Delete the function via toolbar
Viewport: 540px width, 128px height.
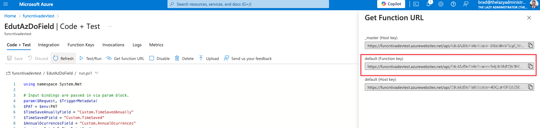point(184,58)
